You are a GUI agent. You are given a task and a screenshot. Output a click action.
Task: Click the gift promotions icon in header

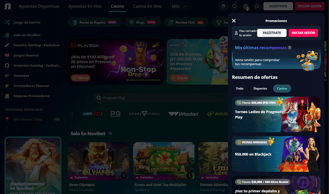223,6
